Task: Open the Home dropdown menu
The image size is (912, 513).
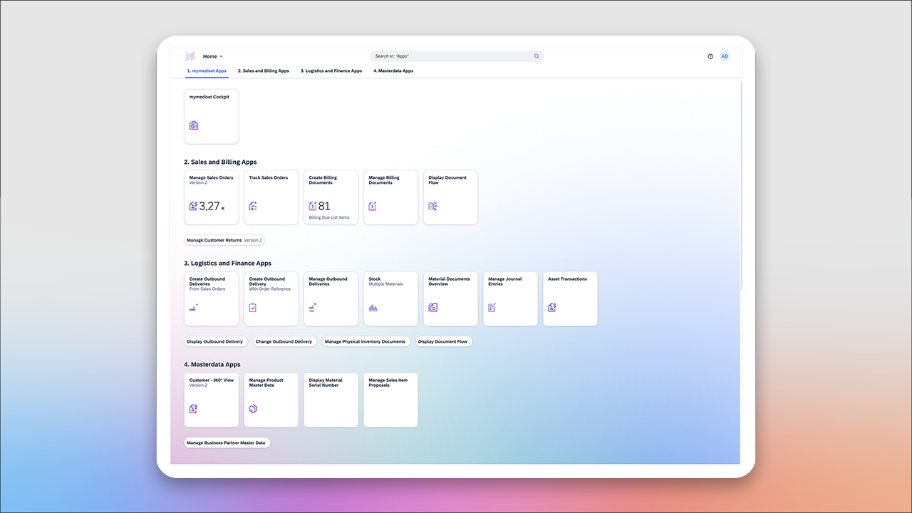Action: (213, 56)
